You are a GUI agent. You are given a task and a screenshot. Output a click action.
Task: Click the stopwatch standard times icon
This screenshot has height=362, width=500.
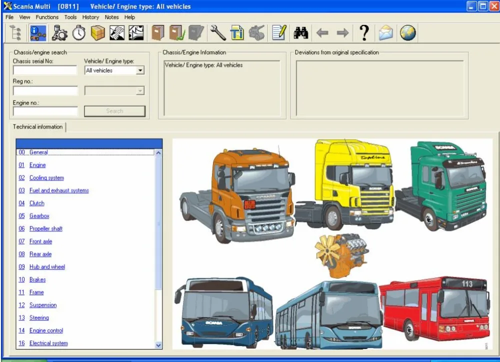[x=79, y=33]
